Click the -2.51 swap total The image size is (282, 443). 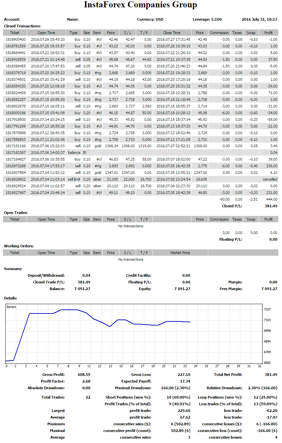(253, 199)
